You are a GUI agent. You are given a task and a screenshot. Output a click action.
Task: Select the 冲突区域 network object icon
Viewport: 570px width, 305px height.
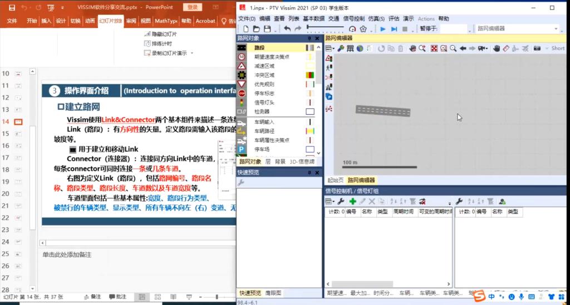(242, 75)
